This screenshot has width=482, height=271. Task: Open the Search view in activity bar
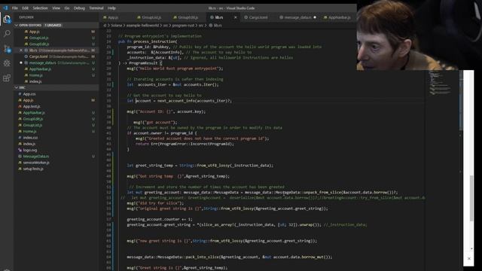coord(7,33)
